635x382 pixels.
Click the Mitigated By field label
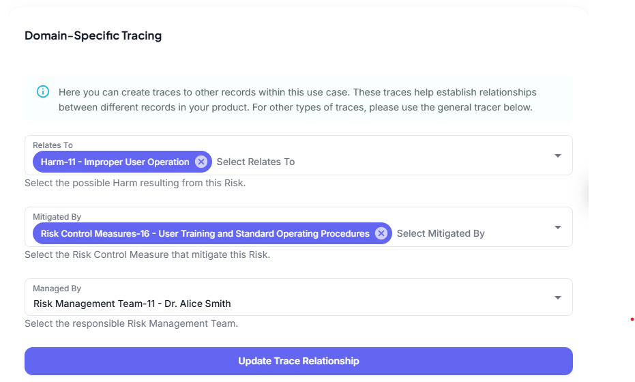[57, 217]
